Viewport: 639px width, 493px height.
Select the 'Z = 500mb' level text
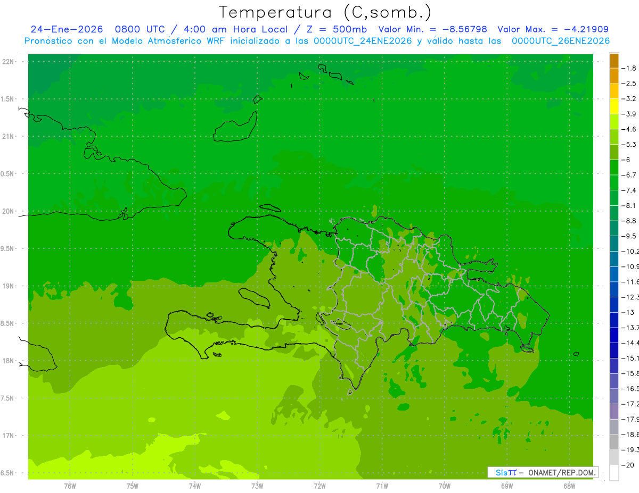[335, 29]
